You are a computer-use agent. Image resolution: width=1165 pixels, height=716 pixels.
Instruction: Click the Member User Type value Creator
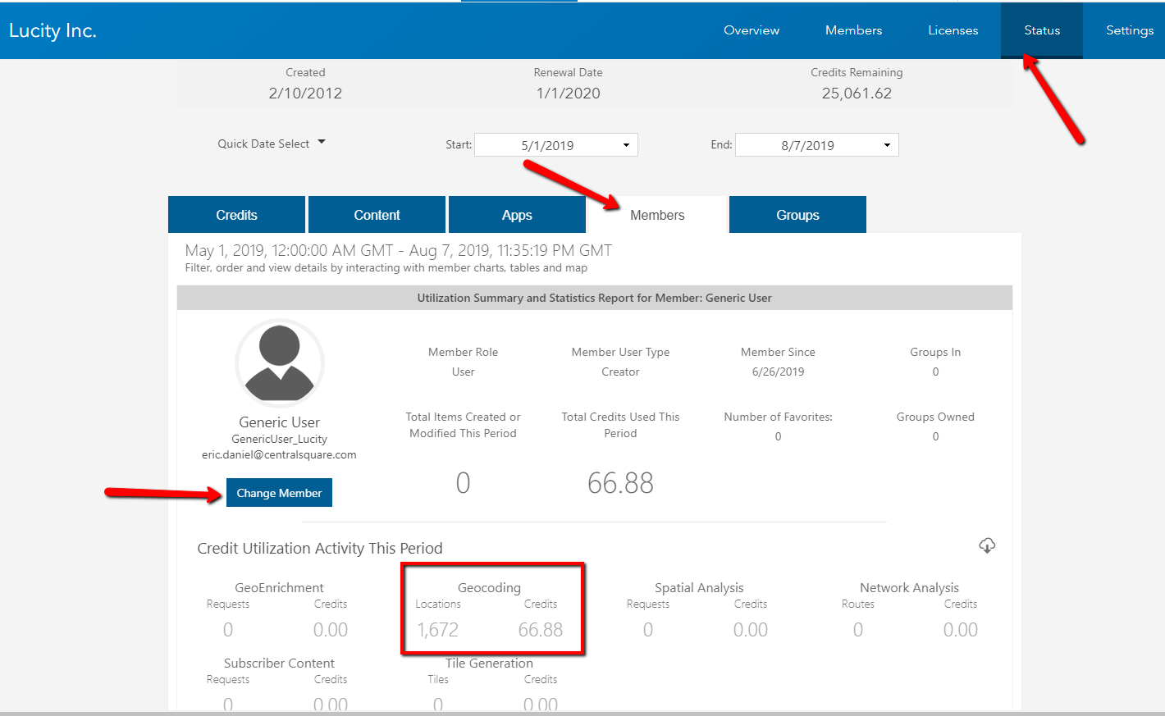click(620, 372)
